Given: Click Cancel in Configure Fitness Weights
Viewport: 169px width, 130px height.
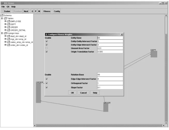Looking at the screenshot, I should point(83,93).
